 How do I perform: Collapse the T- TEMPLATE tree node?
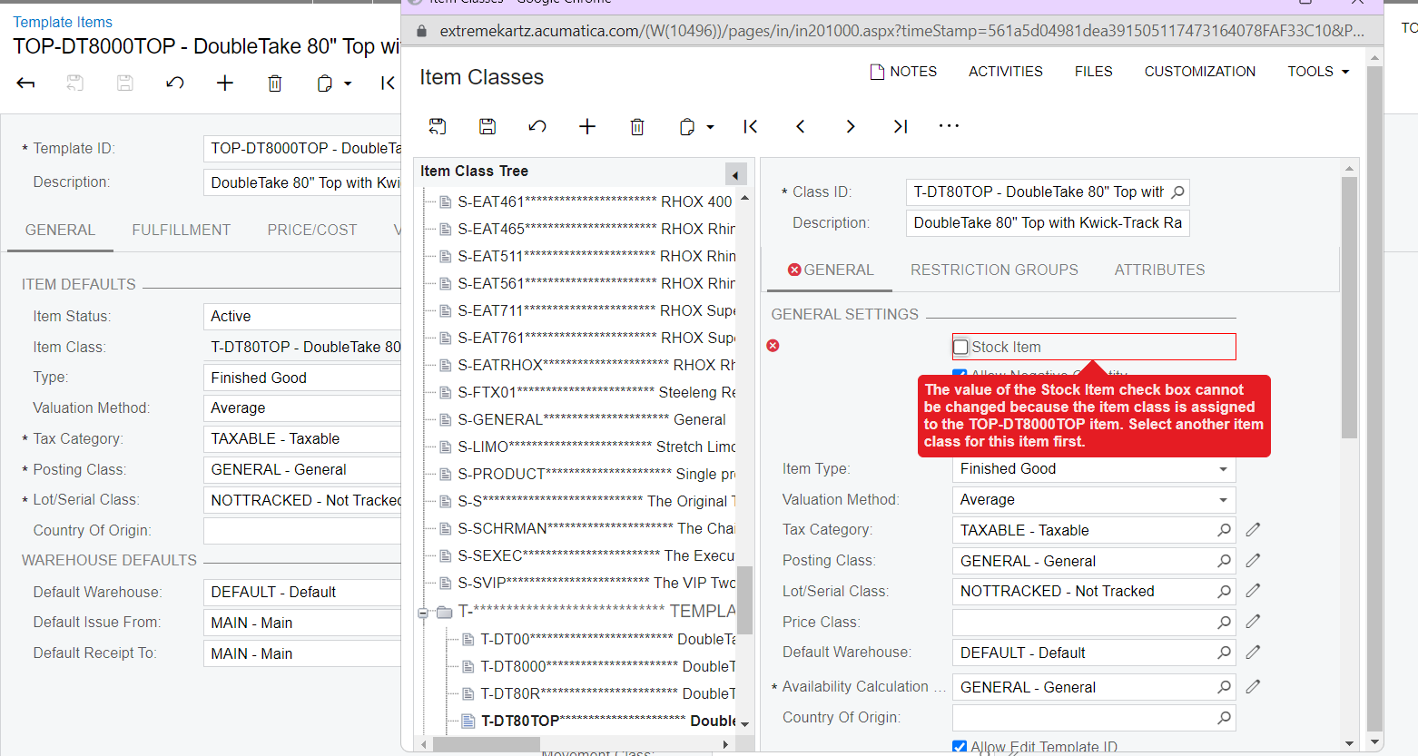pyautogui.click(x=423, y=613)
